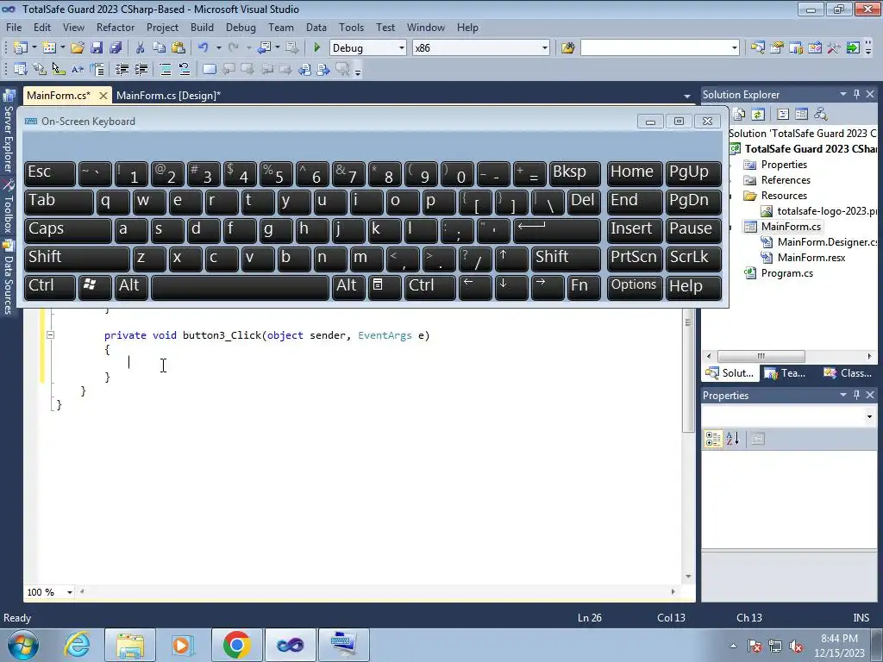Click the Help key on On-Screen Keyboard
Viewport: 883px width, 662px height.
click(x=693, y=286)
